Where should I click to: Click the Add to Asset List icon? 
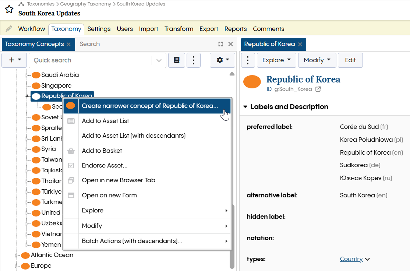[x=71, y=121]
